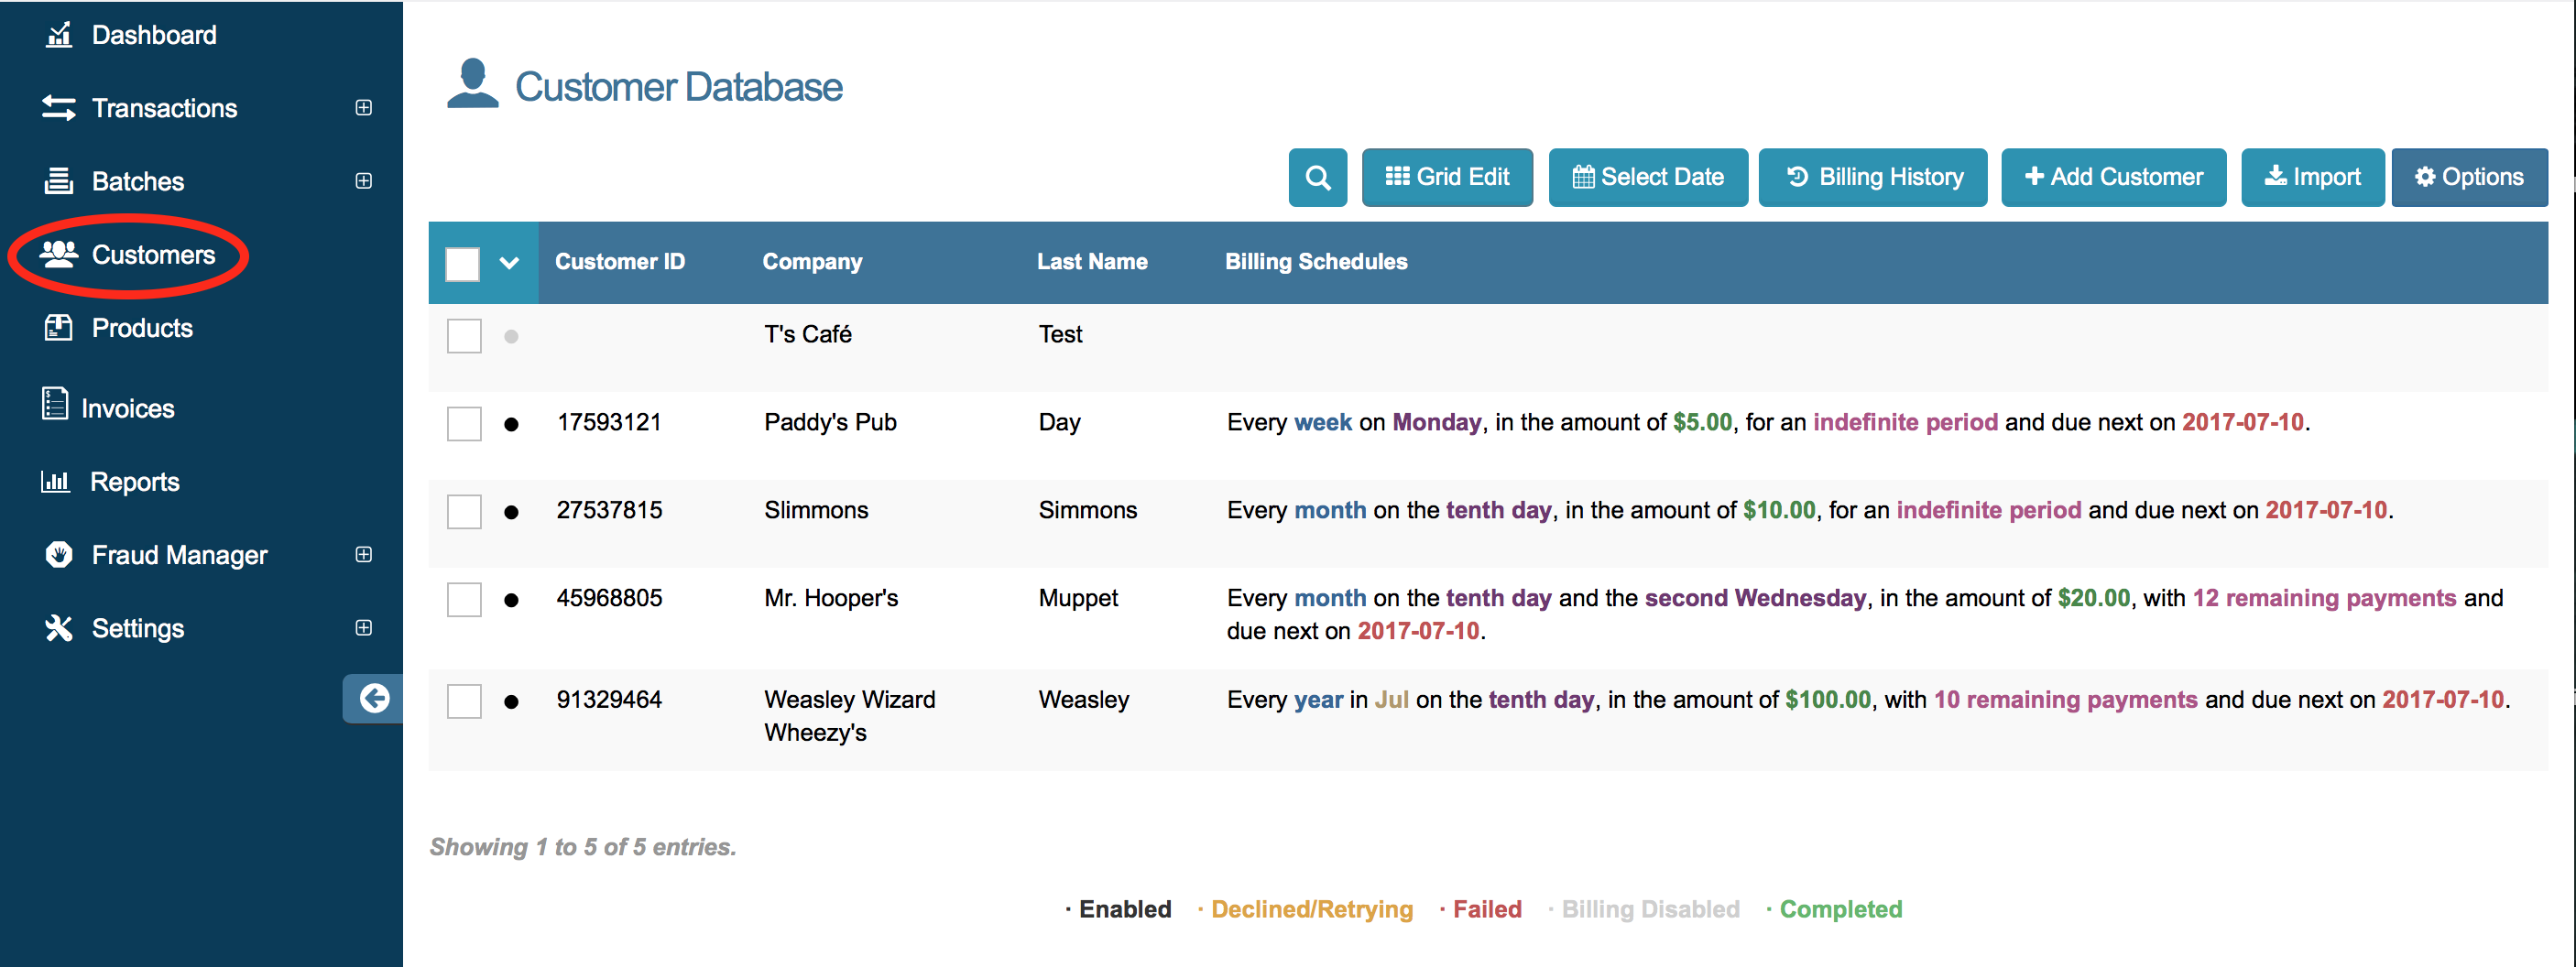Select the Weasley Wizard Wheezy's row checkbox
This screenshot has height=967, width=2576.
point(464,701)
